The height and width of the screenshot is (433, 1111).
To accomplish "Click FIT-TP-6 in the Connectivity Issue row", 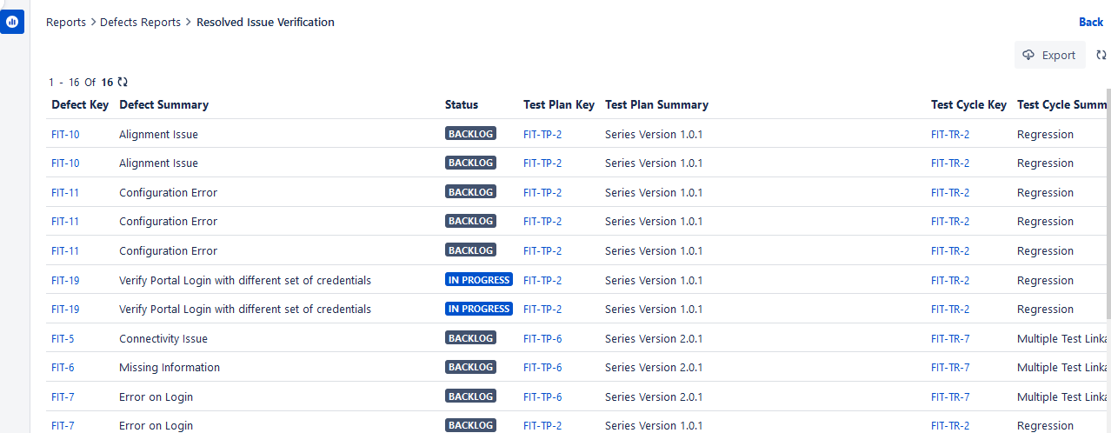I will [x=542, y=338].
